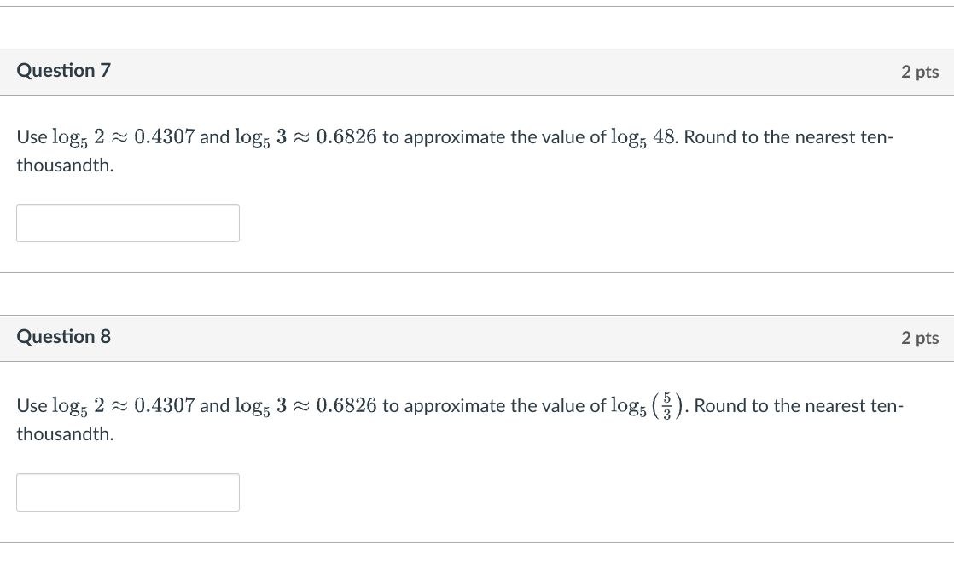Click the Round to nearest text in Question 8
The height and width of the screenshot is (575, 954).
798,405
